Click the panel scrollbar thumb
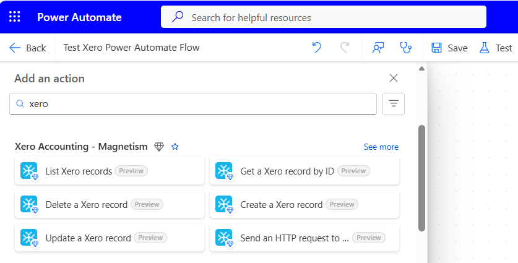The width and height of the screenshot is (518, 263). point(421,178)
